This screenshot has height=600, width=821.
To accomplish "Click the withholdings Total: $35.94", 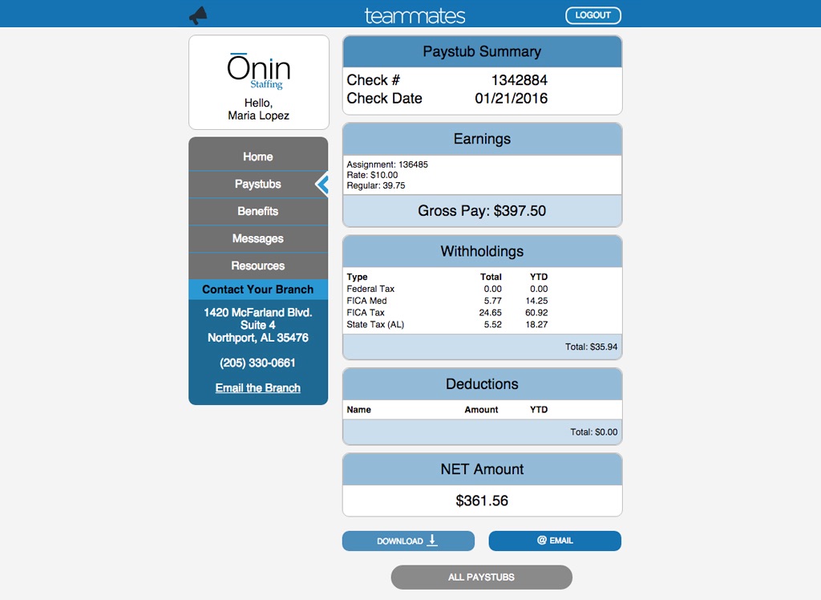I will (591, 347).
